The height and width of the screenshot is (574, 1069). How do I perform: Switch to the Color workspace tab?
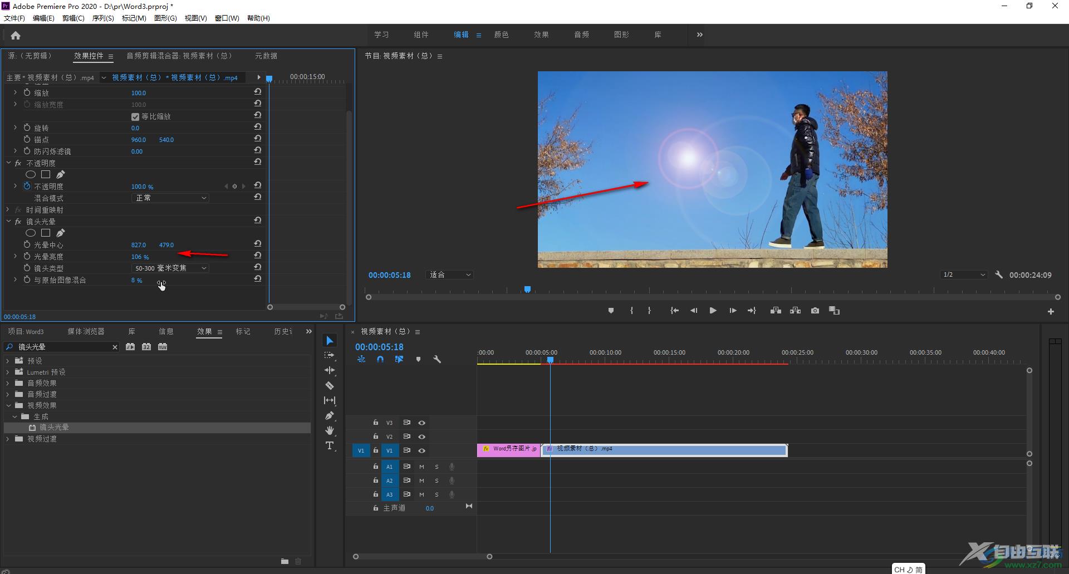(501, 35)
